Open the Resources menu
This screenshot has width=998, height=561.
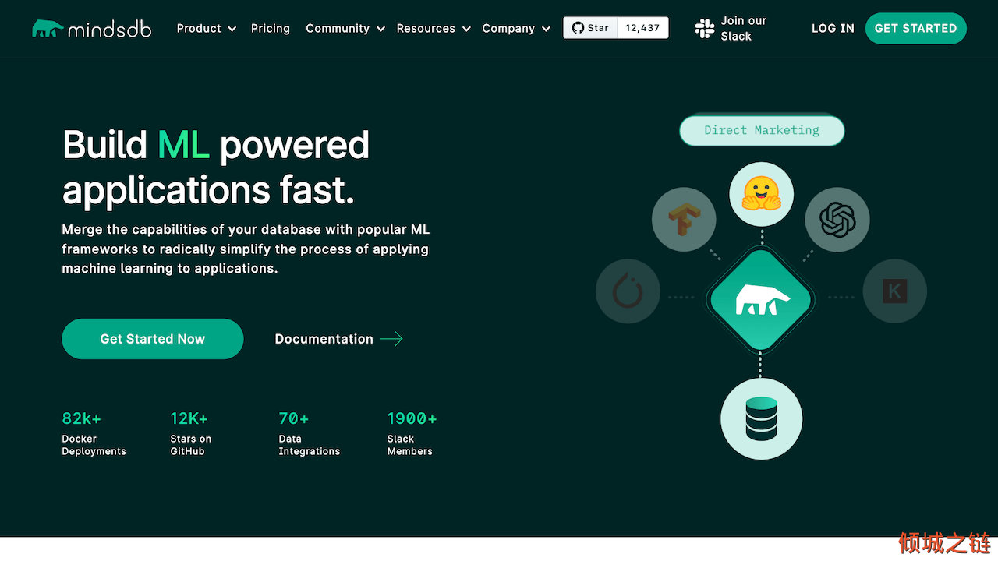(434, 28)
